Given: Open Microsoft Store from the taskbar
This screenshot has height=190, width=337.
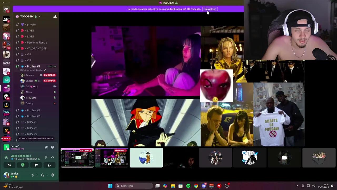Looking at the screenshot, I should 180,186.
